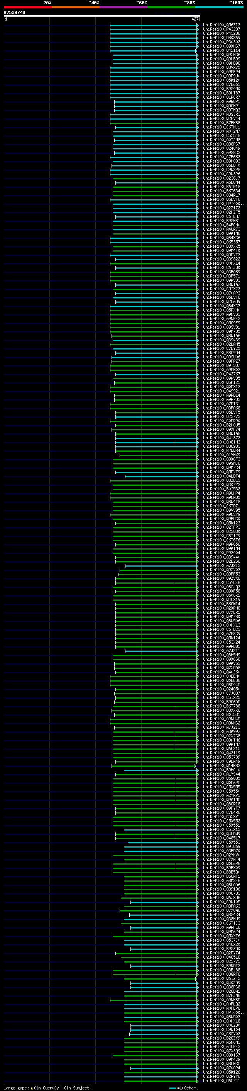Screen dimensions: 247x1091
Task: Click the UniRef100_Q9ZV07 label
Action: click(221, 570)
